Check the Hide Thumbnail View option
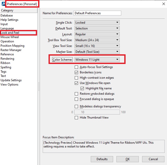Viewport: 167px width, 165px height. 77,118
